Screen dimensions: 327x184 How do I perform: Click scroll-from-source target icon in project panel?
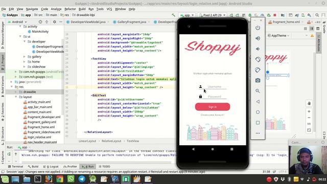coord(40,21)
